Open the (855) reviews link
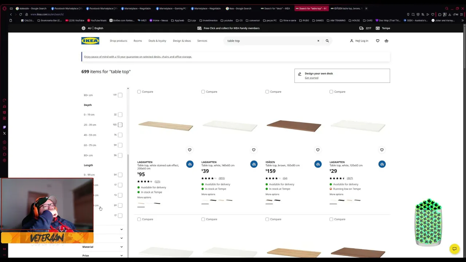 [x=222, y=178]
